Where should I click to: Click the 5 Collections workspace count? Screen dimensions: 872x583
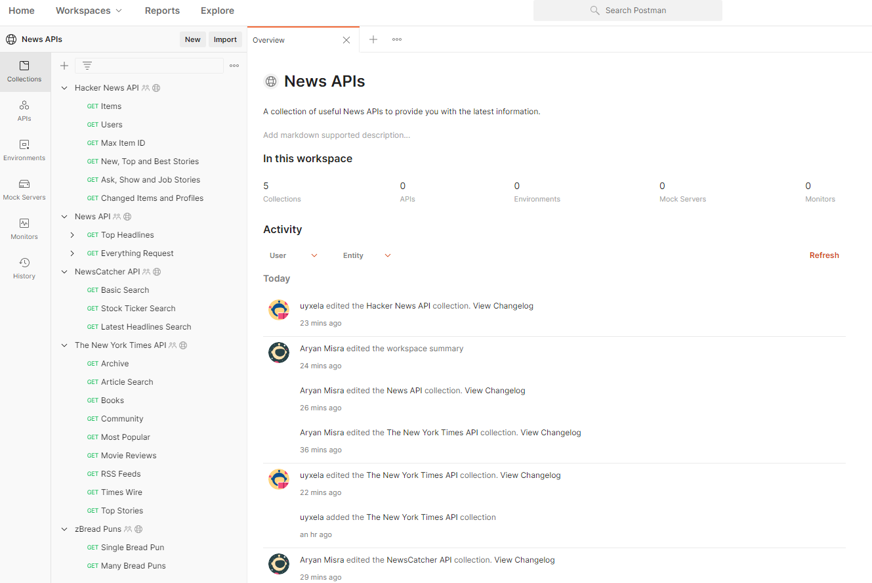point(282,192)
